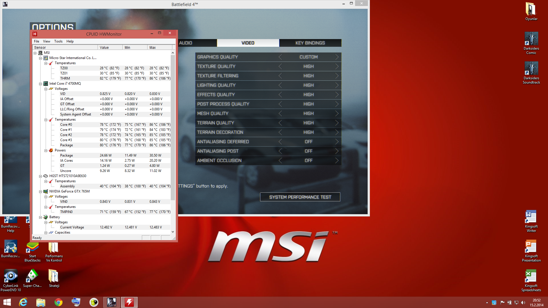Launch Start BlueStacks shortcut
The image size is (548, 308).
(x=32, y=252)
